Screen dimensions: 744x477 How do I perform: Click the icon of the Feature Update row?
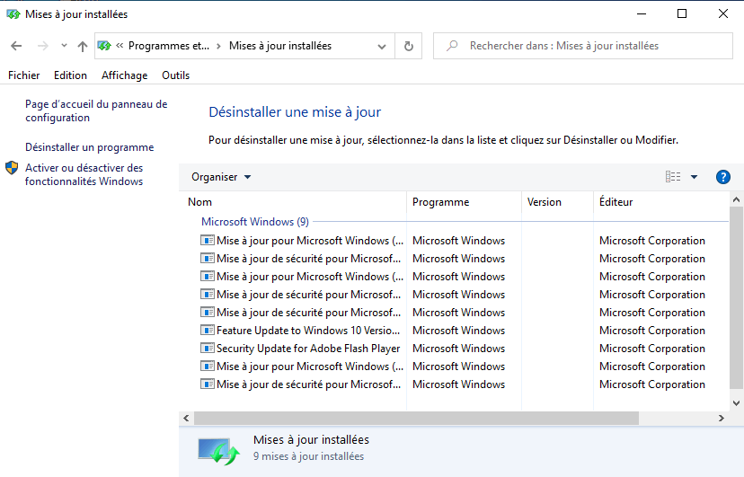tap(208, 330)
